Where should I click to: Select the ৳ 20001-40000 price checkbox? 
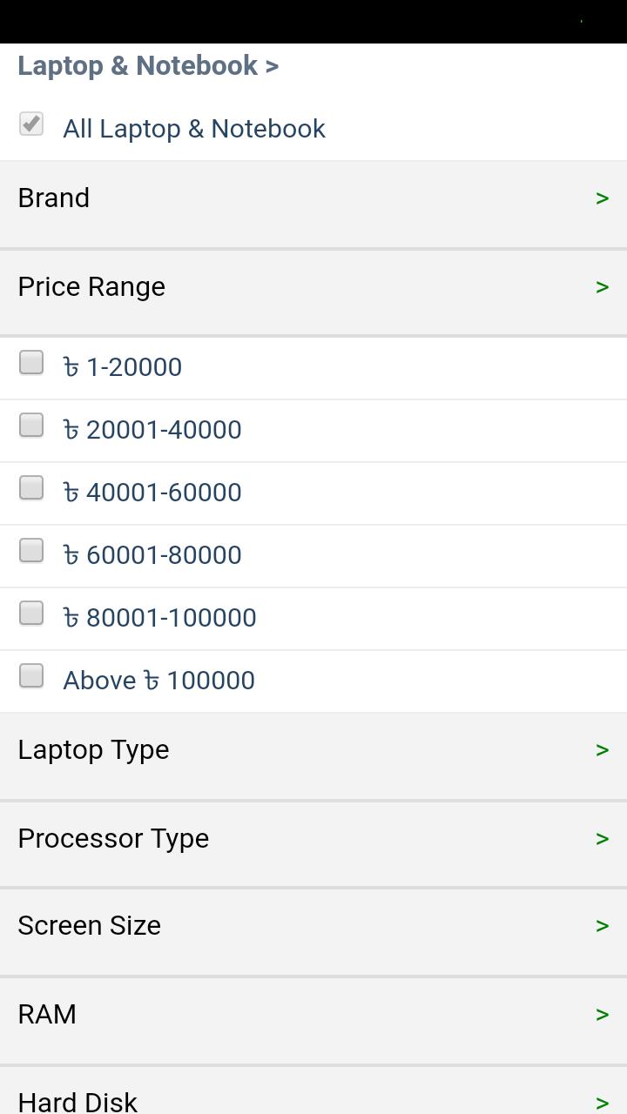coord(31,425)
